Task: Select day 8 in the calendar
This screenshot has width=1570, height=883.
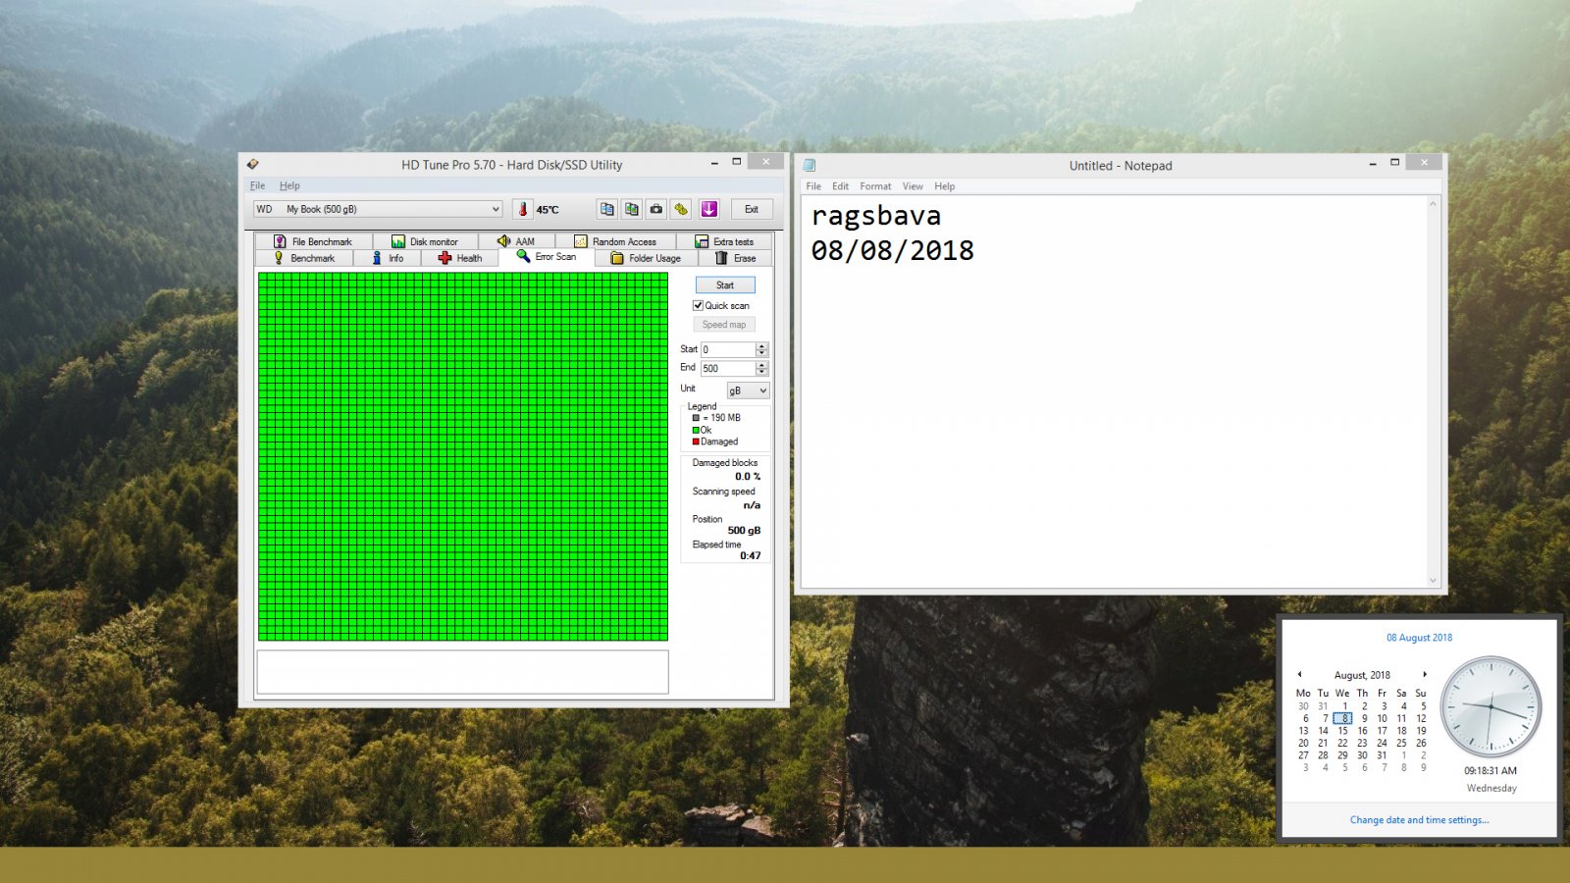Action: (x=1343, y=718)
